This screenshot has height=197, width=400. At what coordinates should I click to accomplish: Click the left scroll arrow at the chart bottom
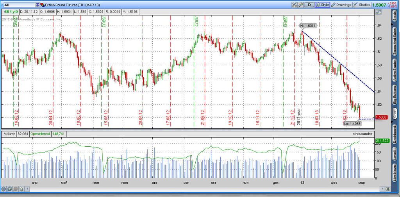coord(27,189)
